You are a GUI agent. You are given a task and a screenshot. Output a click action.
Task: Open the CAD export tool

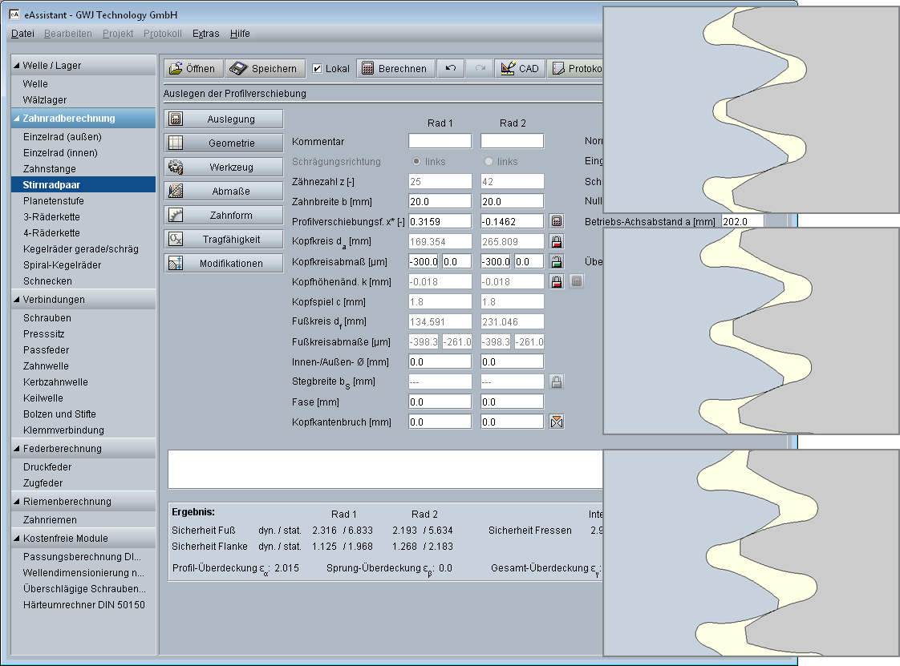pos(519,69)
